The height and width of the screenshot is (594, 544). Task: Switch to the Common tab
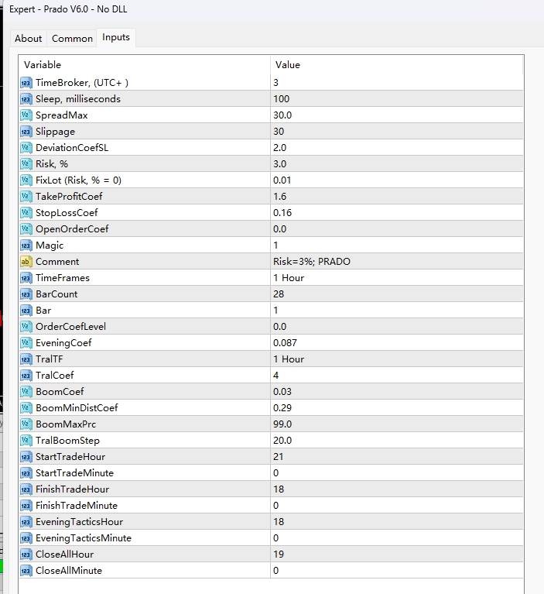coord(72,39)
